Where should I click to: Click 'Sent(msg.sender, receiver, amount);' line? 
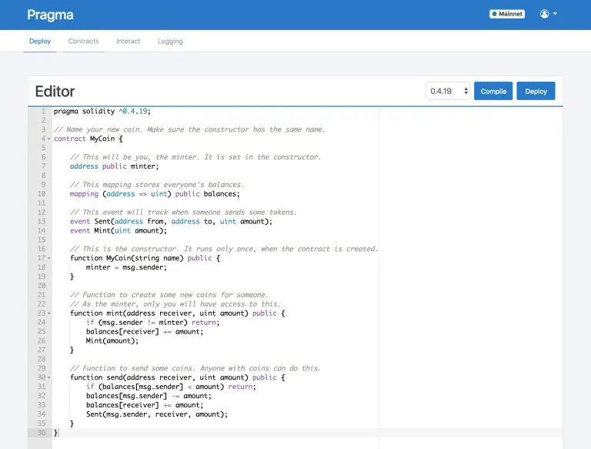pyautogui.click(x=157, y=414)
